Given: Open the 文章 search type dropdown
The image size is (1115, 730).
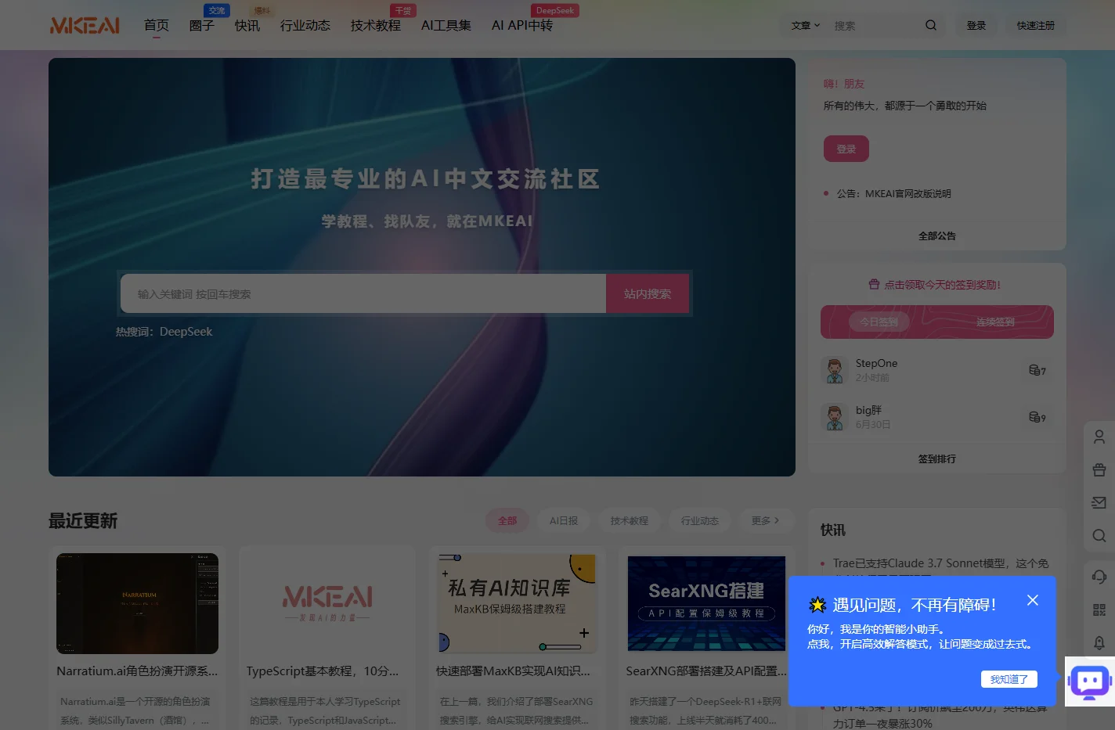Looking at the screenshot, I should click(806, 25).
